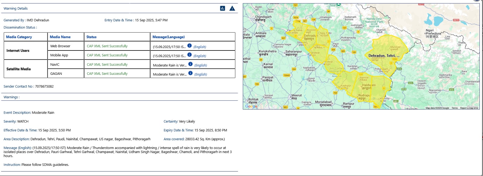Screen dimensions: 483x176
Task: Click expiry time '15 Sep 2025, 8:50 PM'
Action: (x=211, y=130)
